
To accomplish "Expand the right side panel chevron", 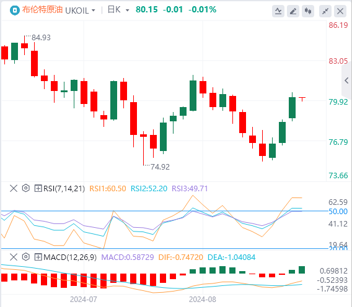I will 346,80.
